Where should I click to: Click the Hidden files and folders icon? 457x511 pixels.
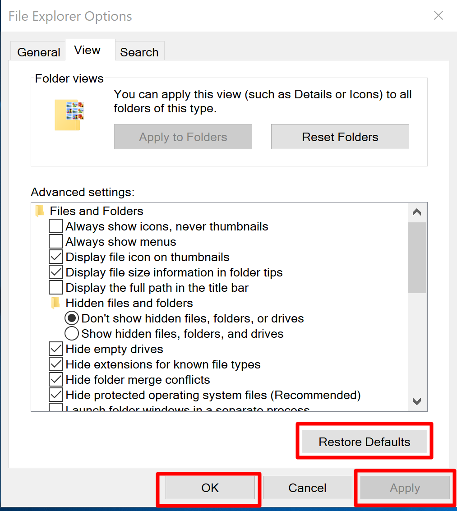click(55, 303)
